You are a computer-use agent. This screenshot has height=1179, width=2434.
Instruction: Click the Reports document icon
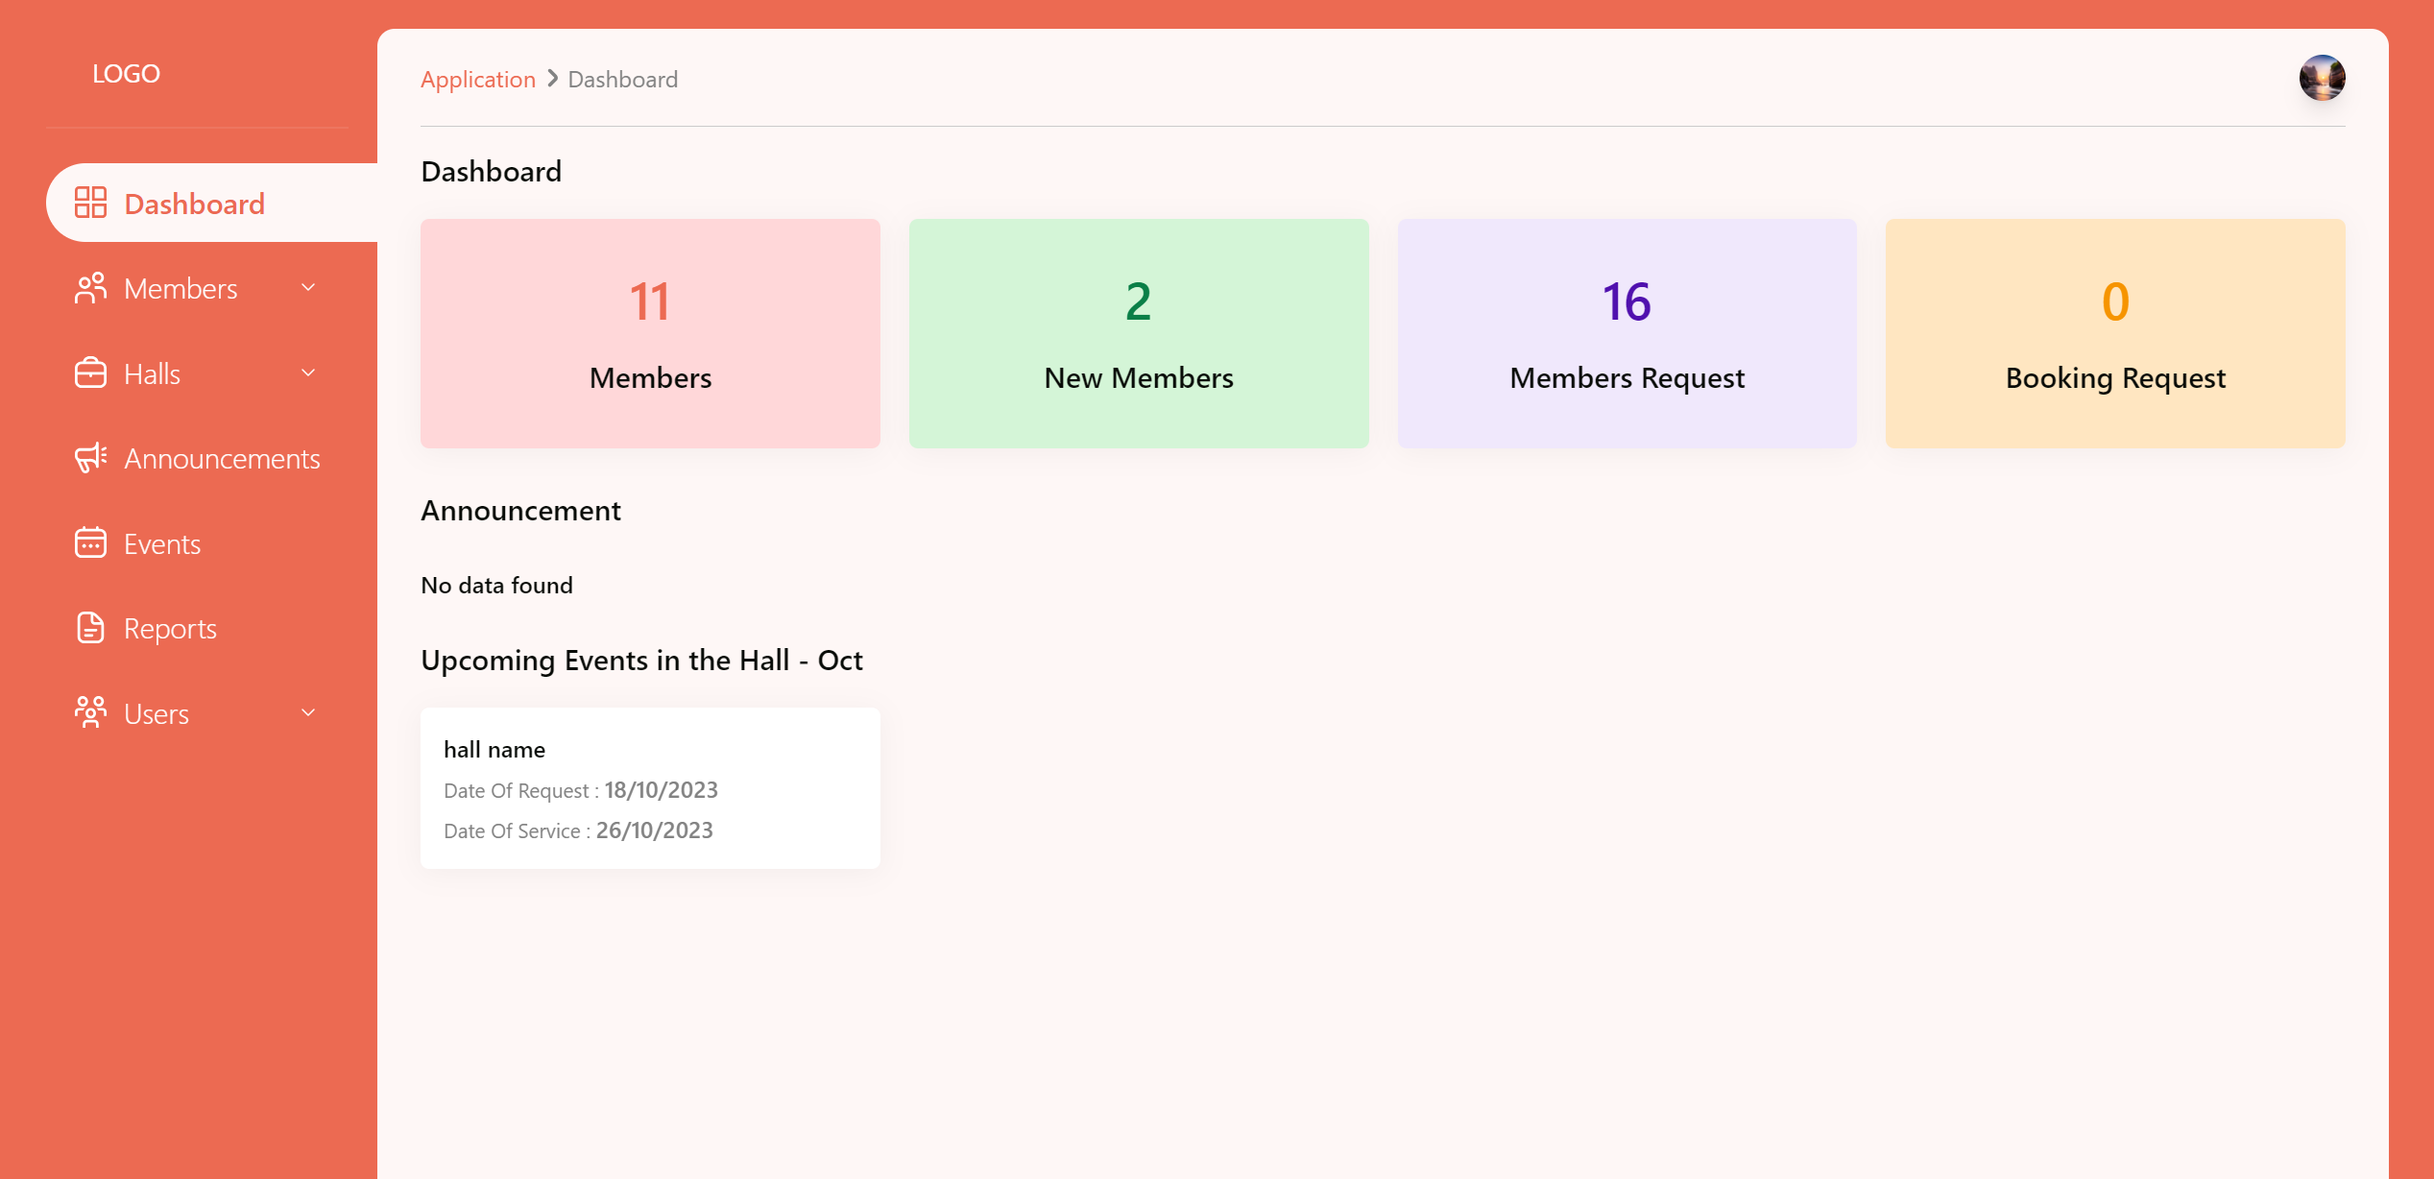click(90, 628)
